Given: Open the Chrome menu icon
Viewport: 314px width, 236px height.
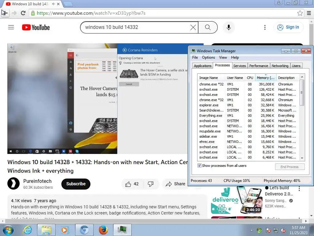Looking at the screenshot, I should (x=309, y=13).
